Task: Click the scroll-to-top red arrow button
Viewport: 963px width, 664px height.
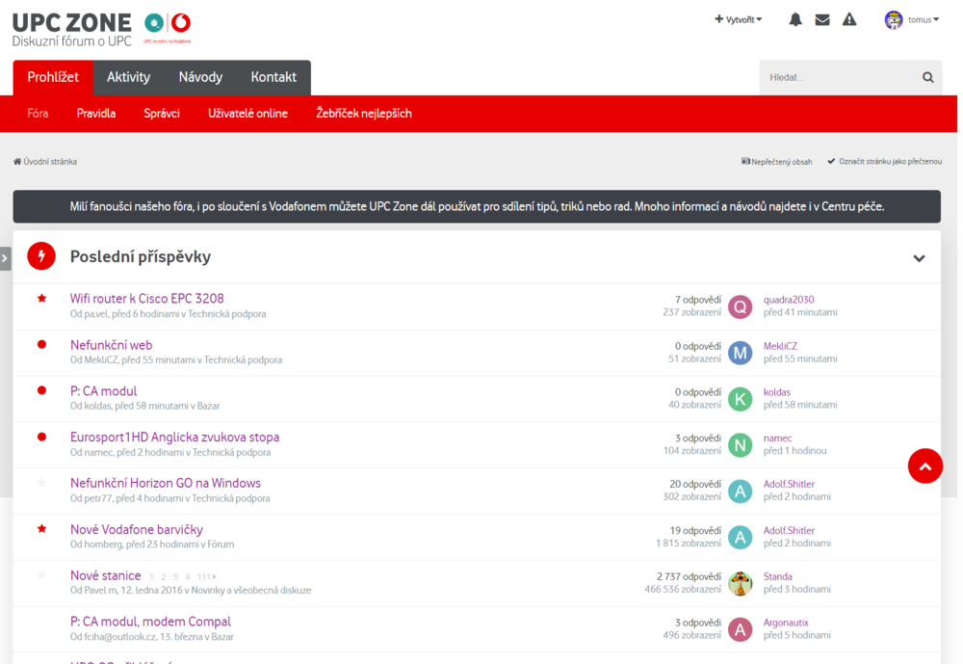Action: [x=924, y=466]
